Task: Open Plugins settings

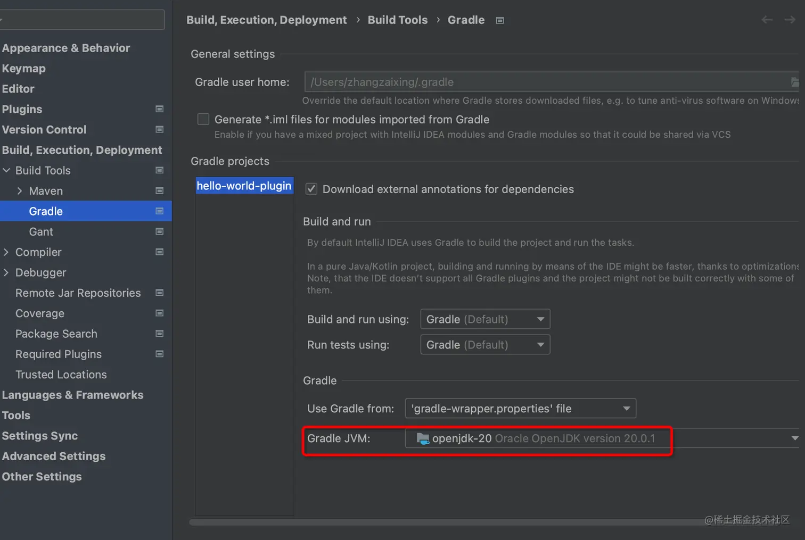Action: point(22,109)
